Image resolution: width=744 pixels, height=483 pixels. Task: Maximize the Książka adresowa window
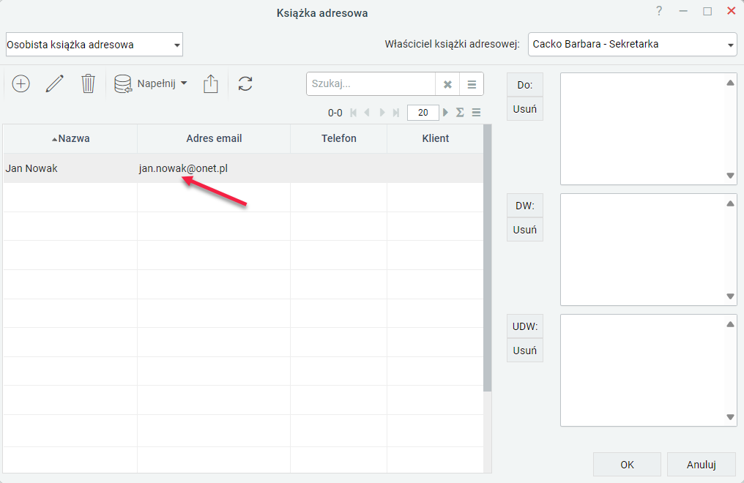707,11
